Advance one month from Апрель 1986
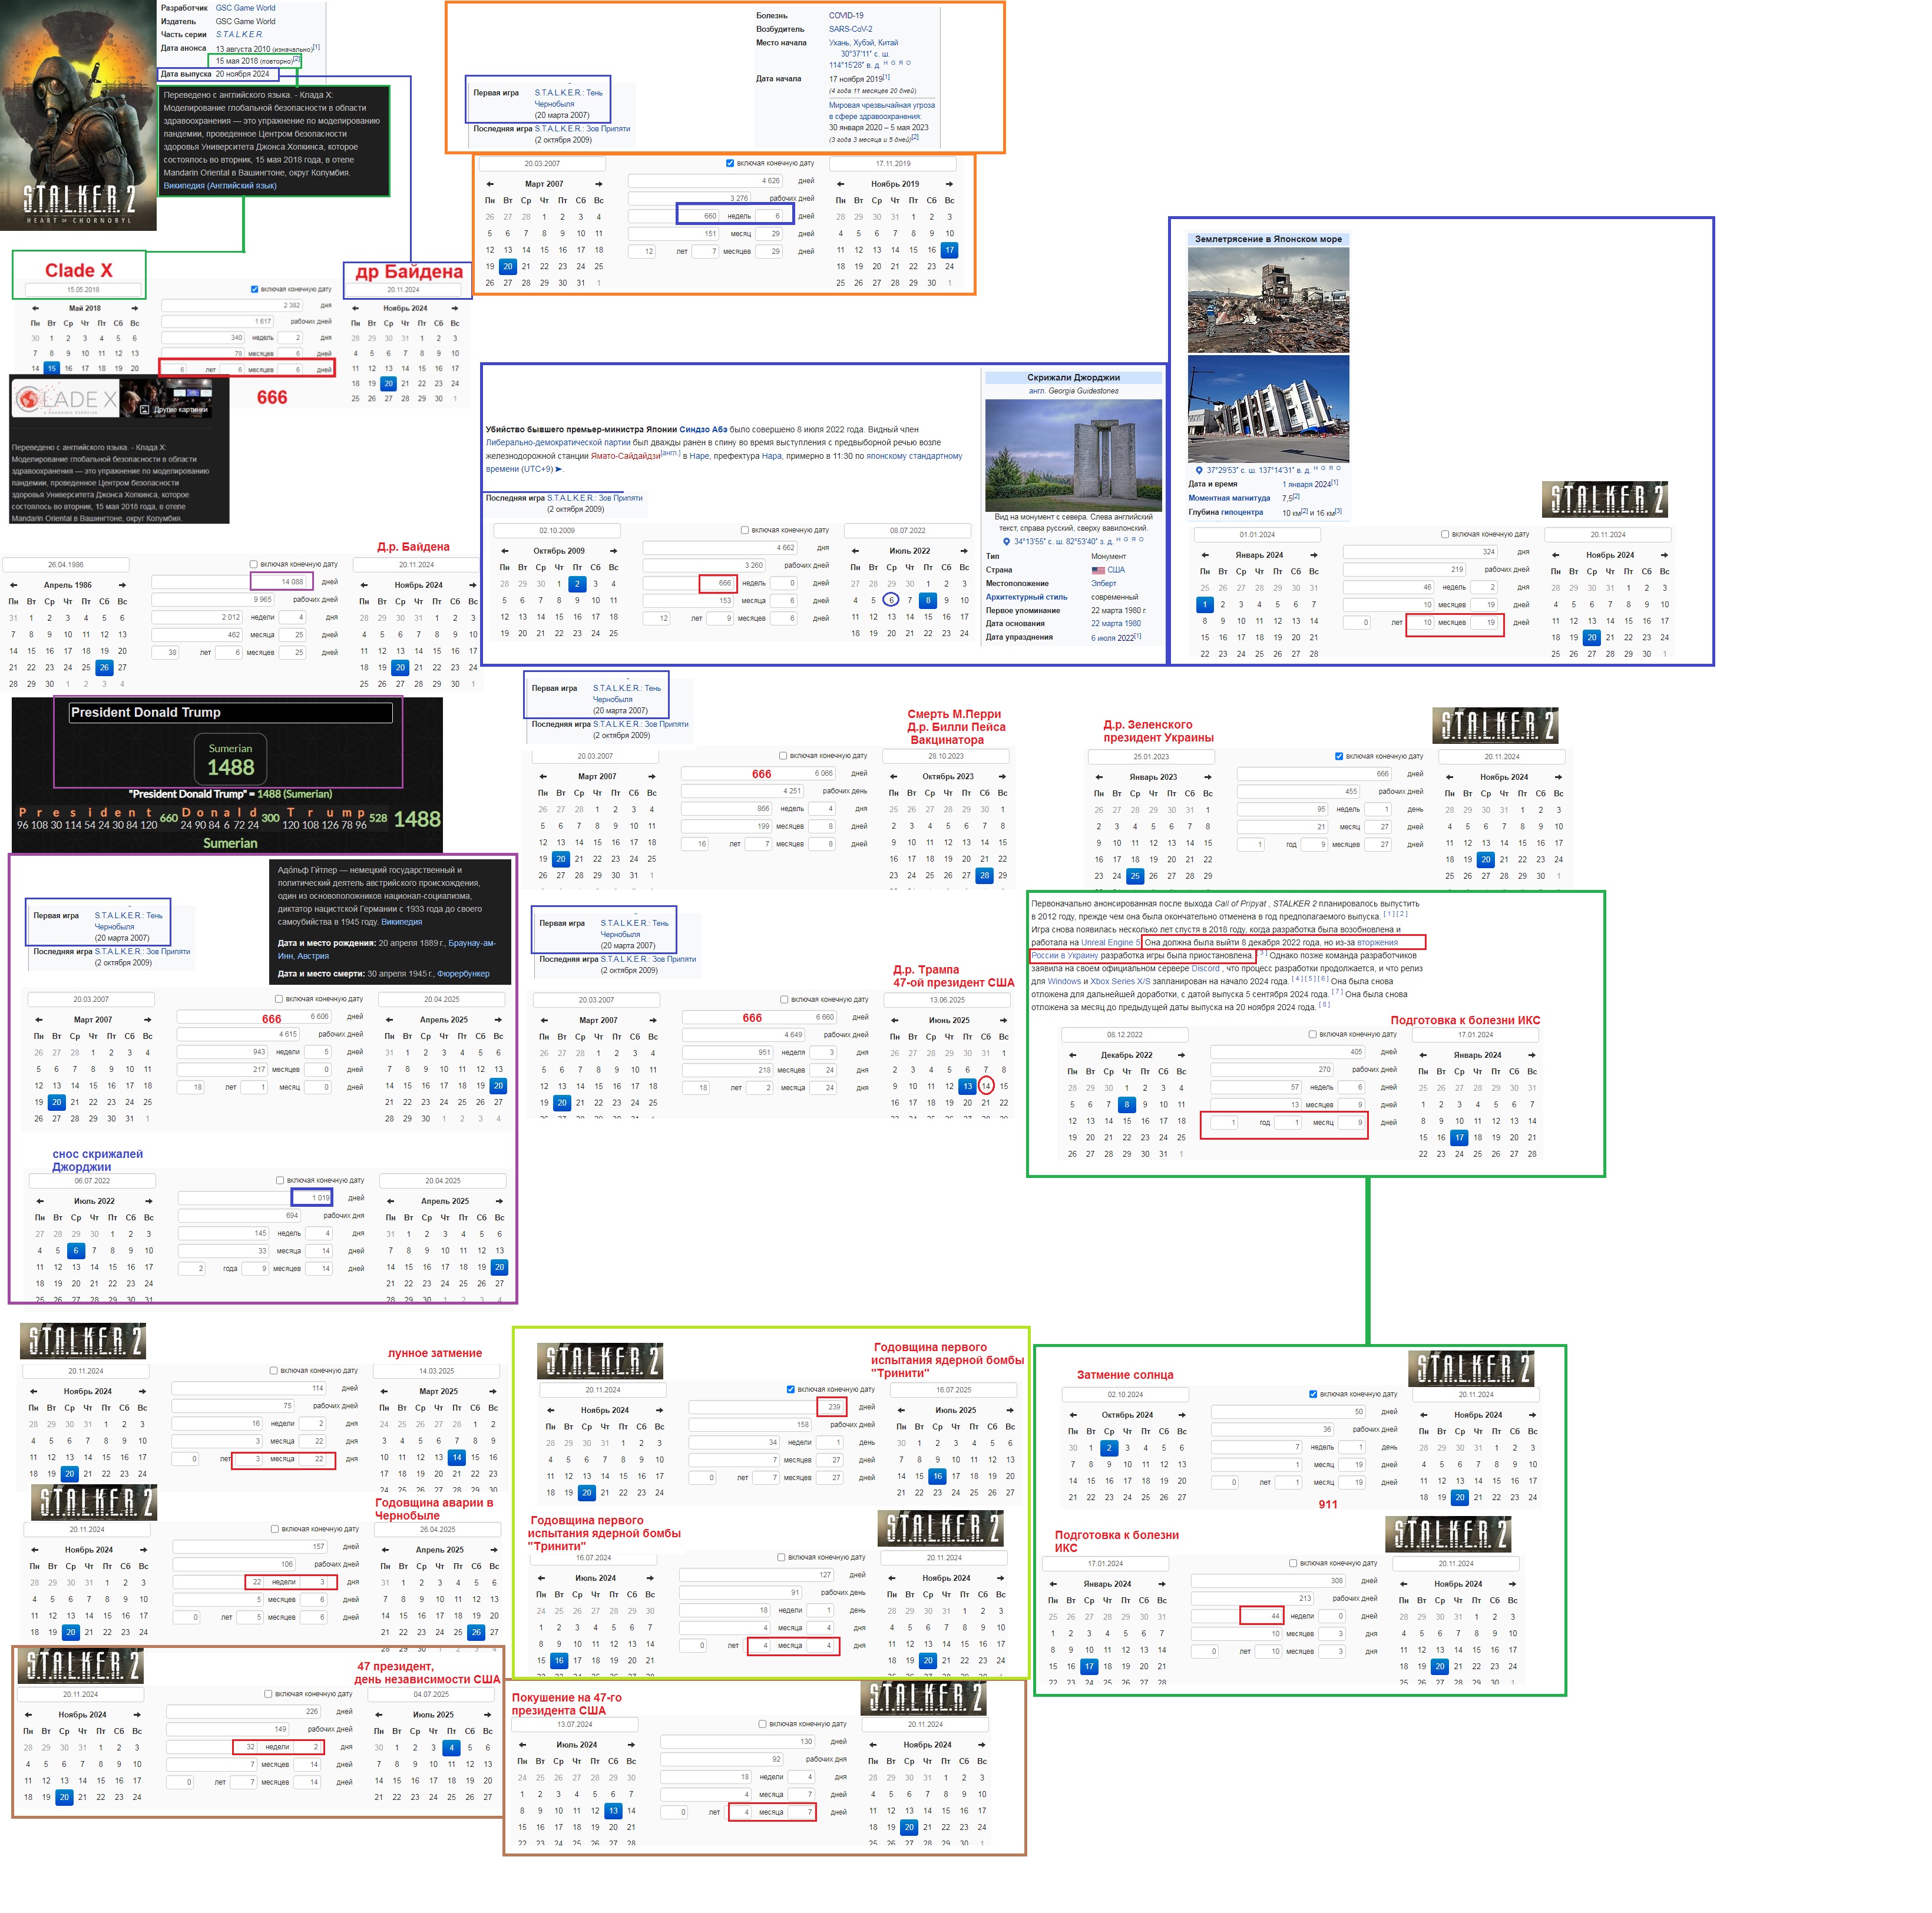 [x=122, y=585]
